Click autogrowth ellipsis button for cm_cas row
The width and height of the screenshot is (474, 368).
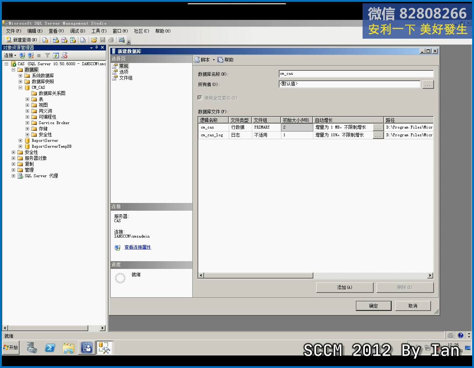point(378,127)
